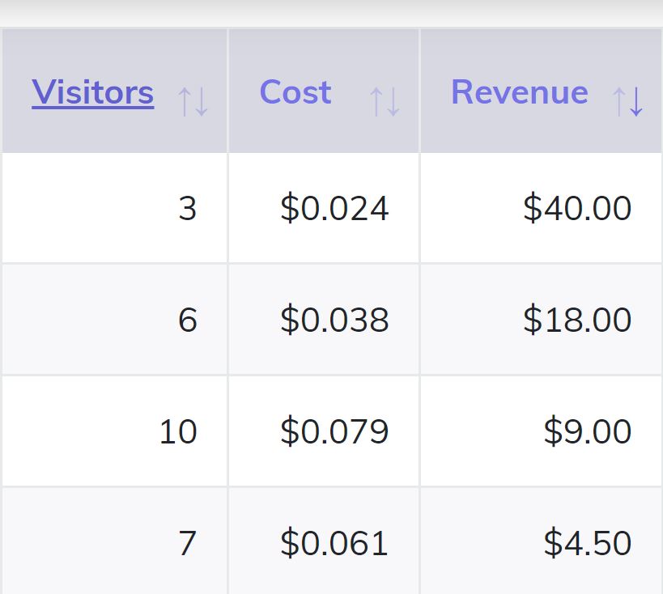Select the Revenue cell $40.00
Screen dimensions: 663x594
(x=542, y=208)
